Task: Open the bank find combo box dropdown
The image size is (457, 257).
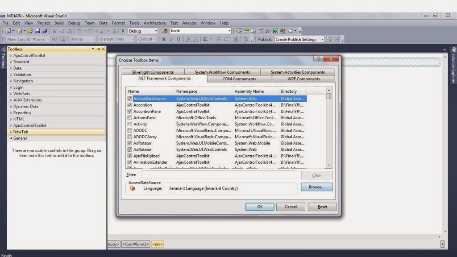Action: pyautogui.click(x=229, y=31)
